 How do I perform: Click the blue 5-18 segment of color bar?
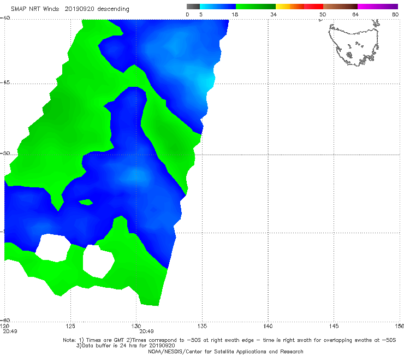pos(218,7)
